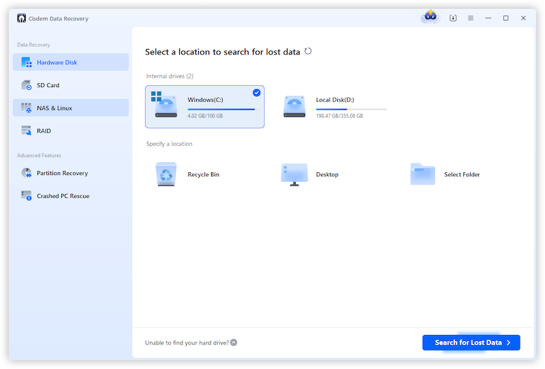The width and height of the screenshot is (545, 369).
Task: Click the Hardware Disk label
Action: tap(57, 63)
